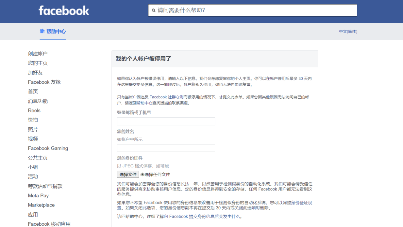Image resolution: width=403 pixels, height=227 pixels.
Task: Click the 您的姓名 input field
Action: tap(166, 148)
